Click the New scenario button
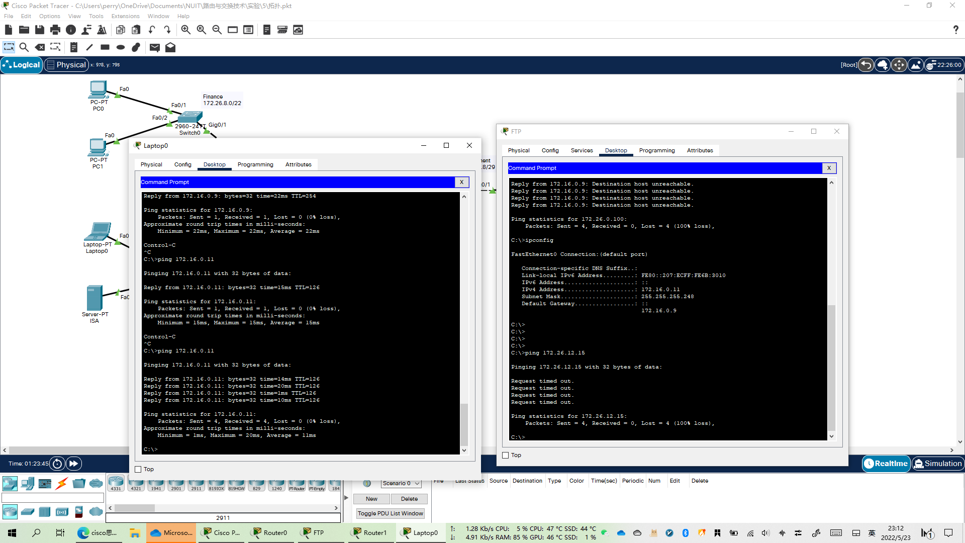 [371, 499]
